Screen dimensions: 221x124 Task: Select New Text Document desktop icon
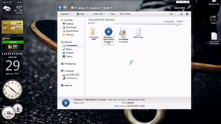214,39
